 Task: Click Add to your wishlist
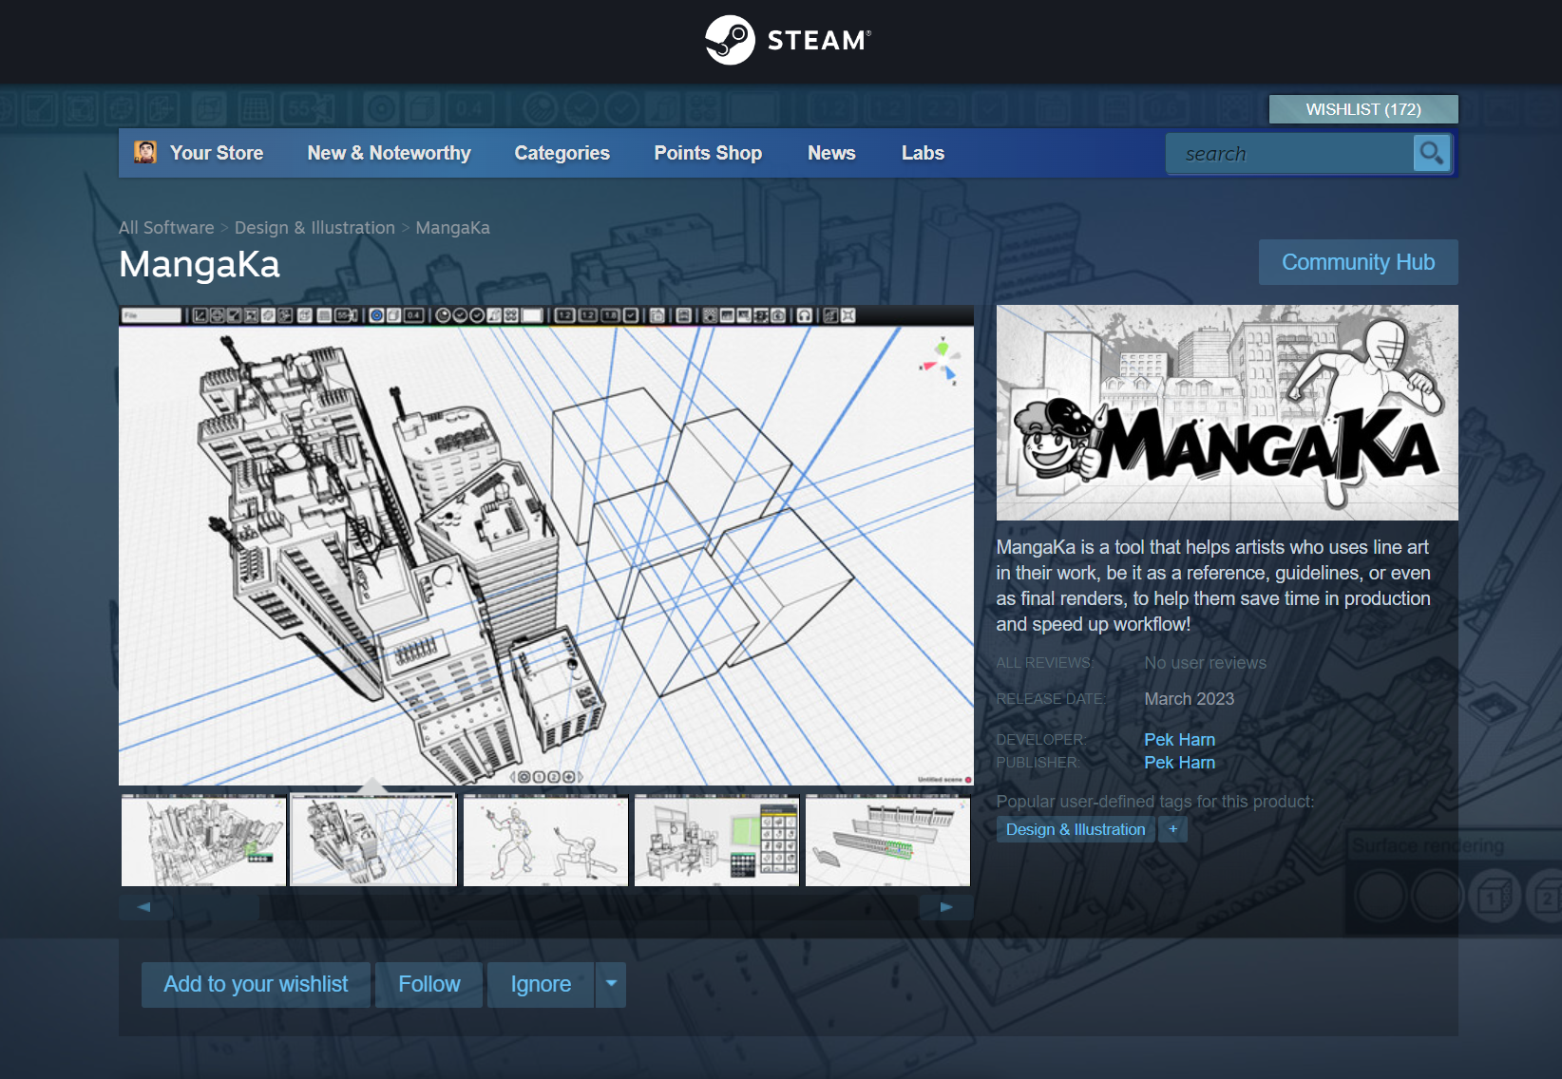(255, 984)
